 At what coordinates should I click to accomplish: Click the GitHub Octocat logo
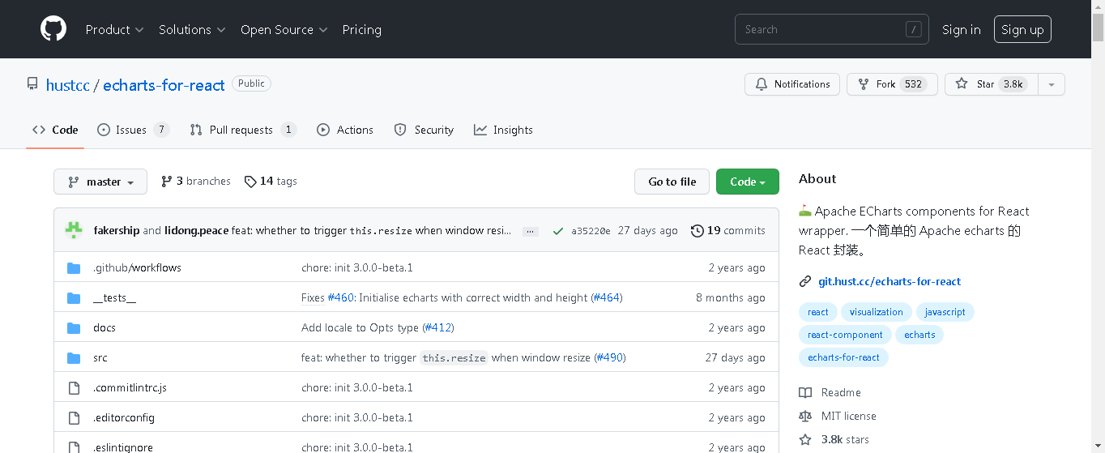53,29
